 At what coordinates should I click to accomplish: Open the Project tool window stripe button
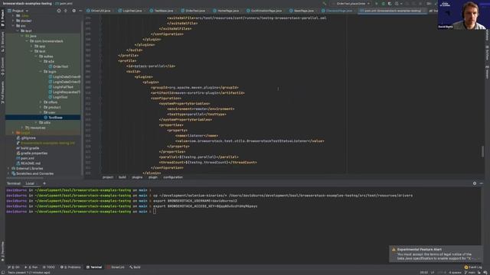pos(2,18)
